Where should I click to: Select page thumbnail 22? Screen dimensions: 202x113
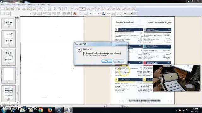(9, 94)
